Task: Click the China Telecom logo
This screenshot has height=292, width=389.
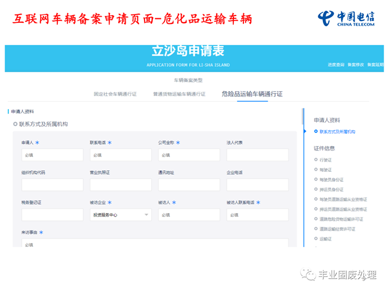Action: [x=347, y=18]
